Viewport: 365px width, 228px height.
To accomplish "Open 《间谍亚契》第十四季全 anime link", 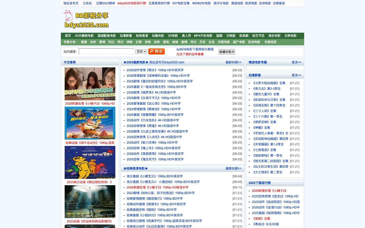I will (269, 105).
